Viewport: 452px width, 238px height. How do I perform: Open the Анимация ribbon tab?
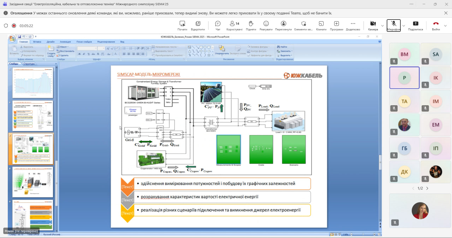tap(65, 42)
